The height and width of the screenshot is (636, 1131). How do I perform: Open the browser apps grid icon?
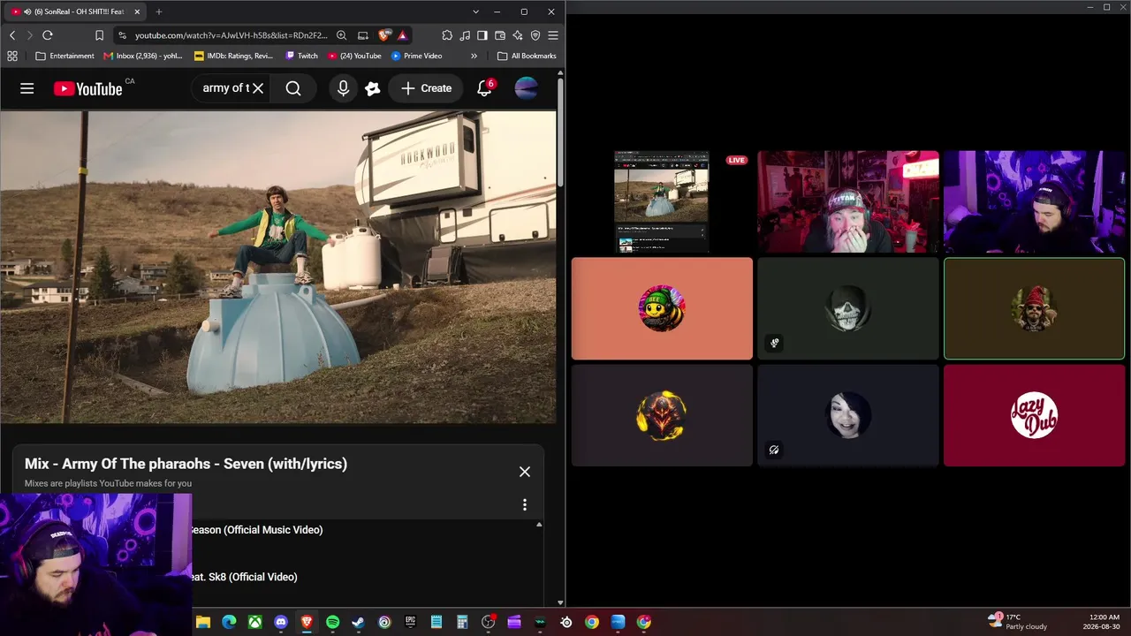click(x=12, y=56)
